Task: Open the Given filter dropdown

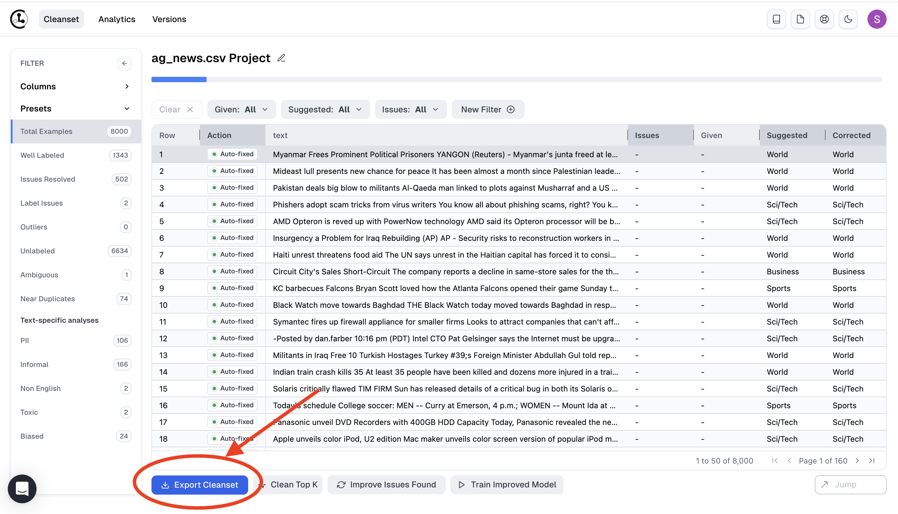Action: click(241, 110)
